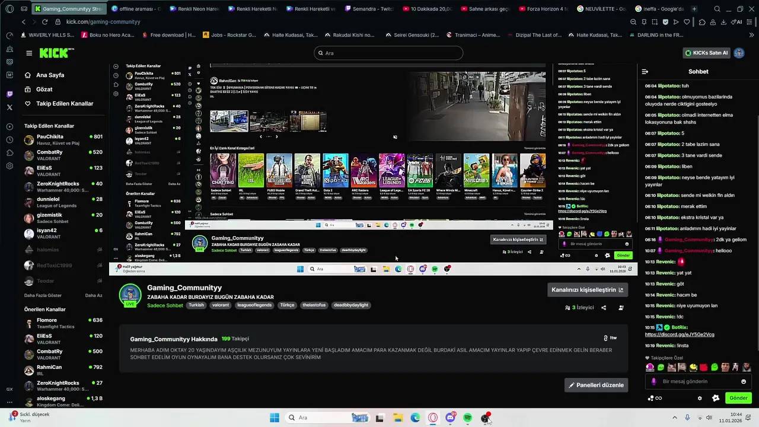Open ZeroKnightRocks in followed channels
759x427 pixels.
(x=63, y=187)
